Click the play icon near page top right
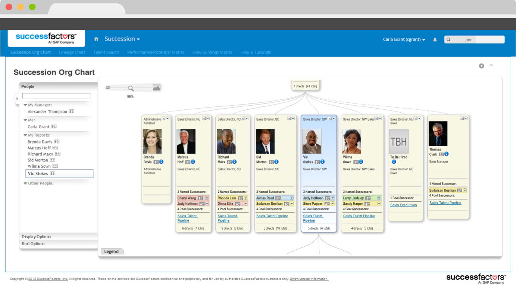 (481, 66)
